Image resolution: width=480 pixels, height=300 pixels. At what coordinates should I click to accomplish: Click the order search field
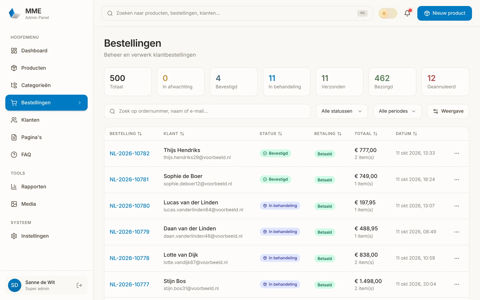coord(207,111)
